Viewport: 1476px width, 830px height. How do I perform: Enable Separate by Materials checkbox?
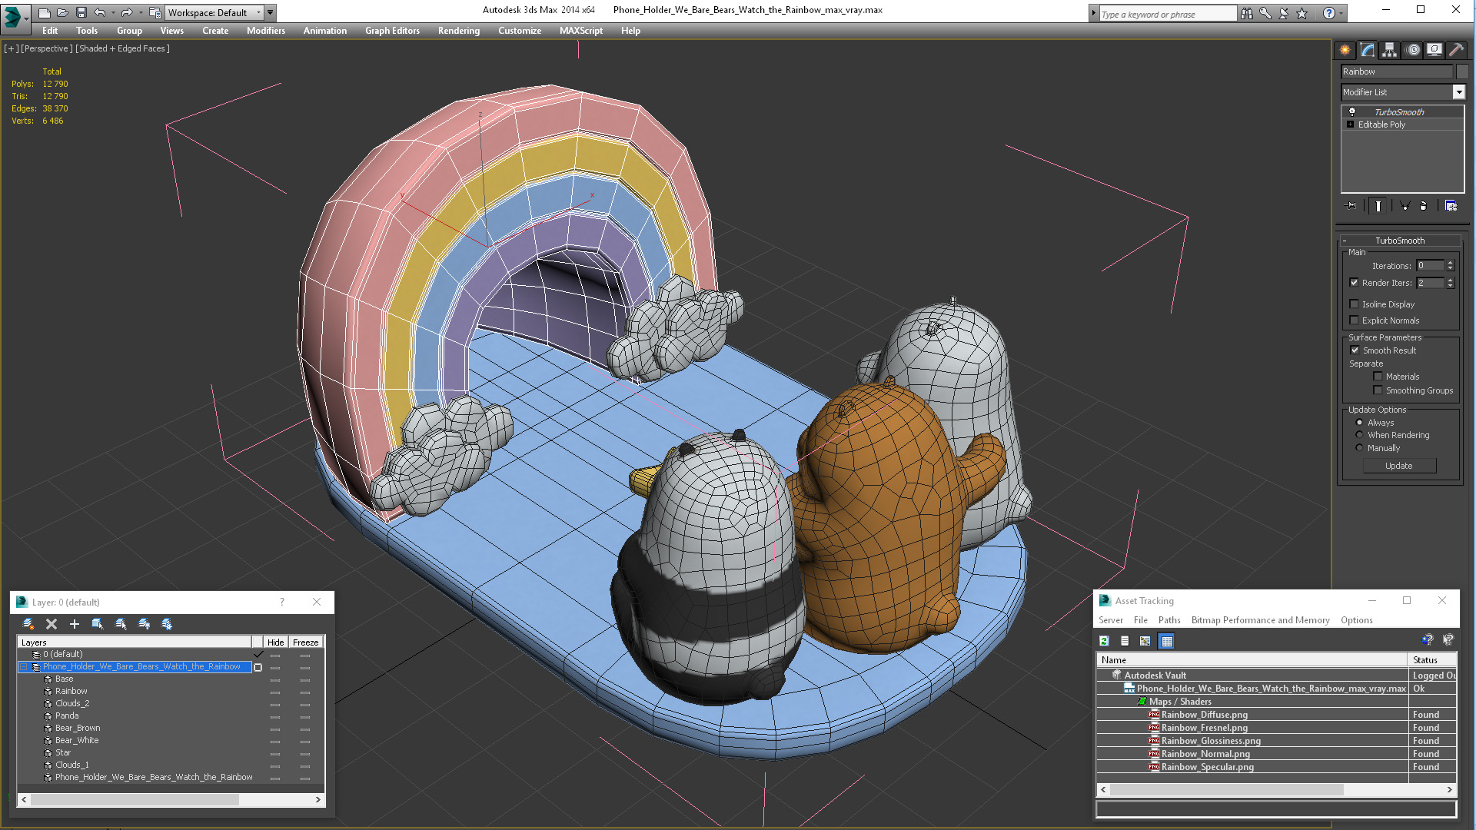point(1378,377)
